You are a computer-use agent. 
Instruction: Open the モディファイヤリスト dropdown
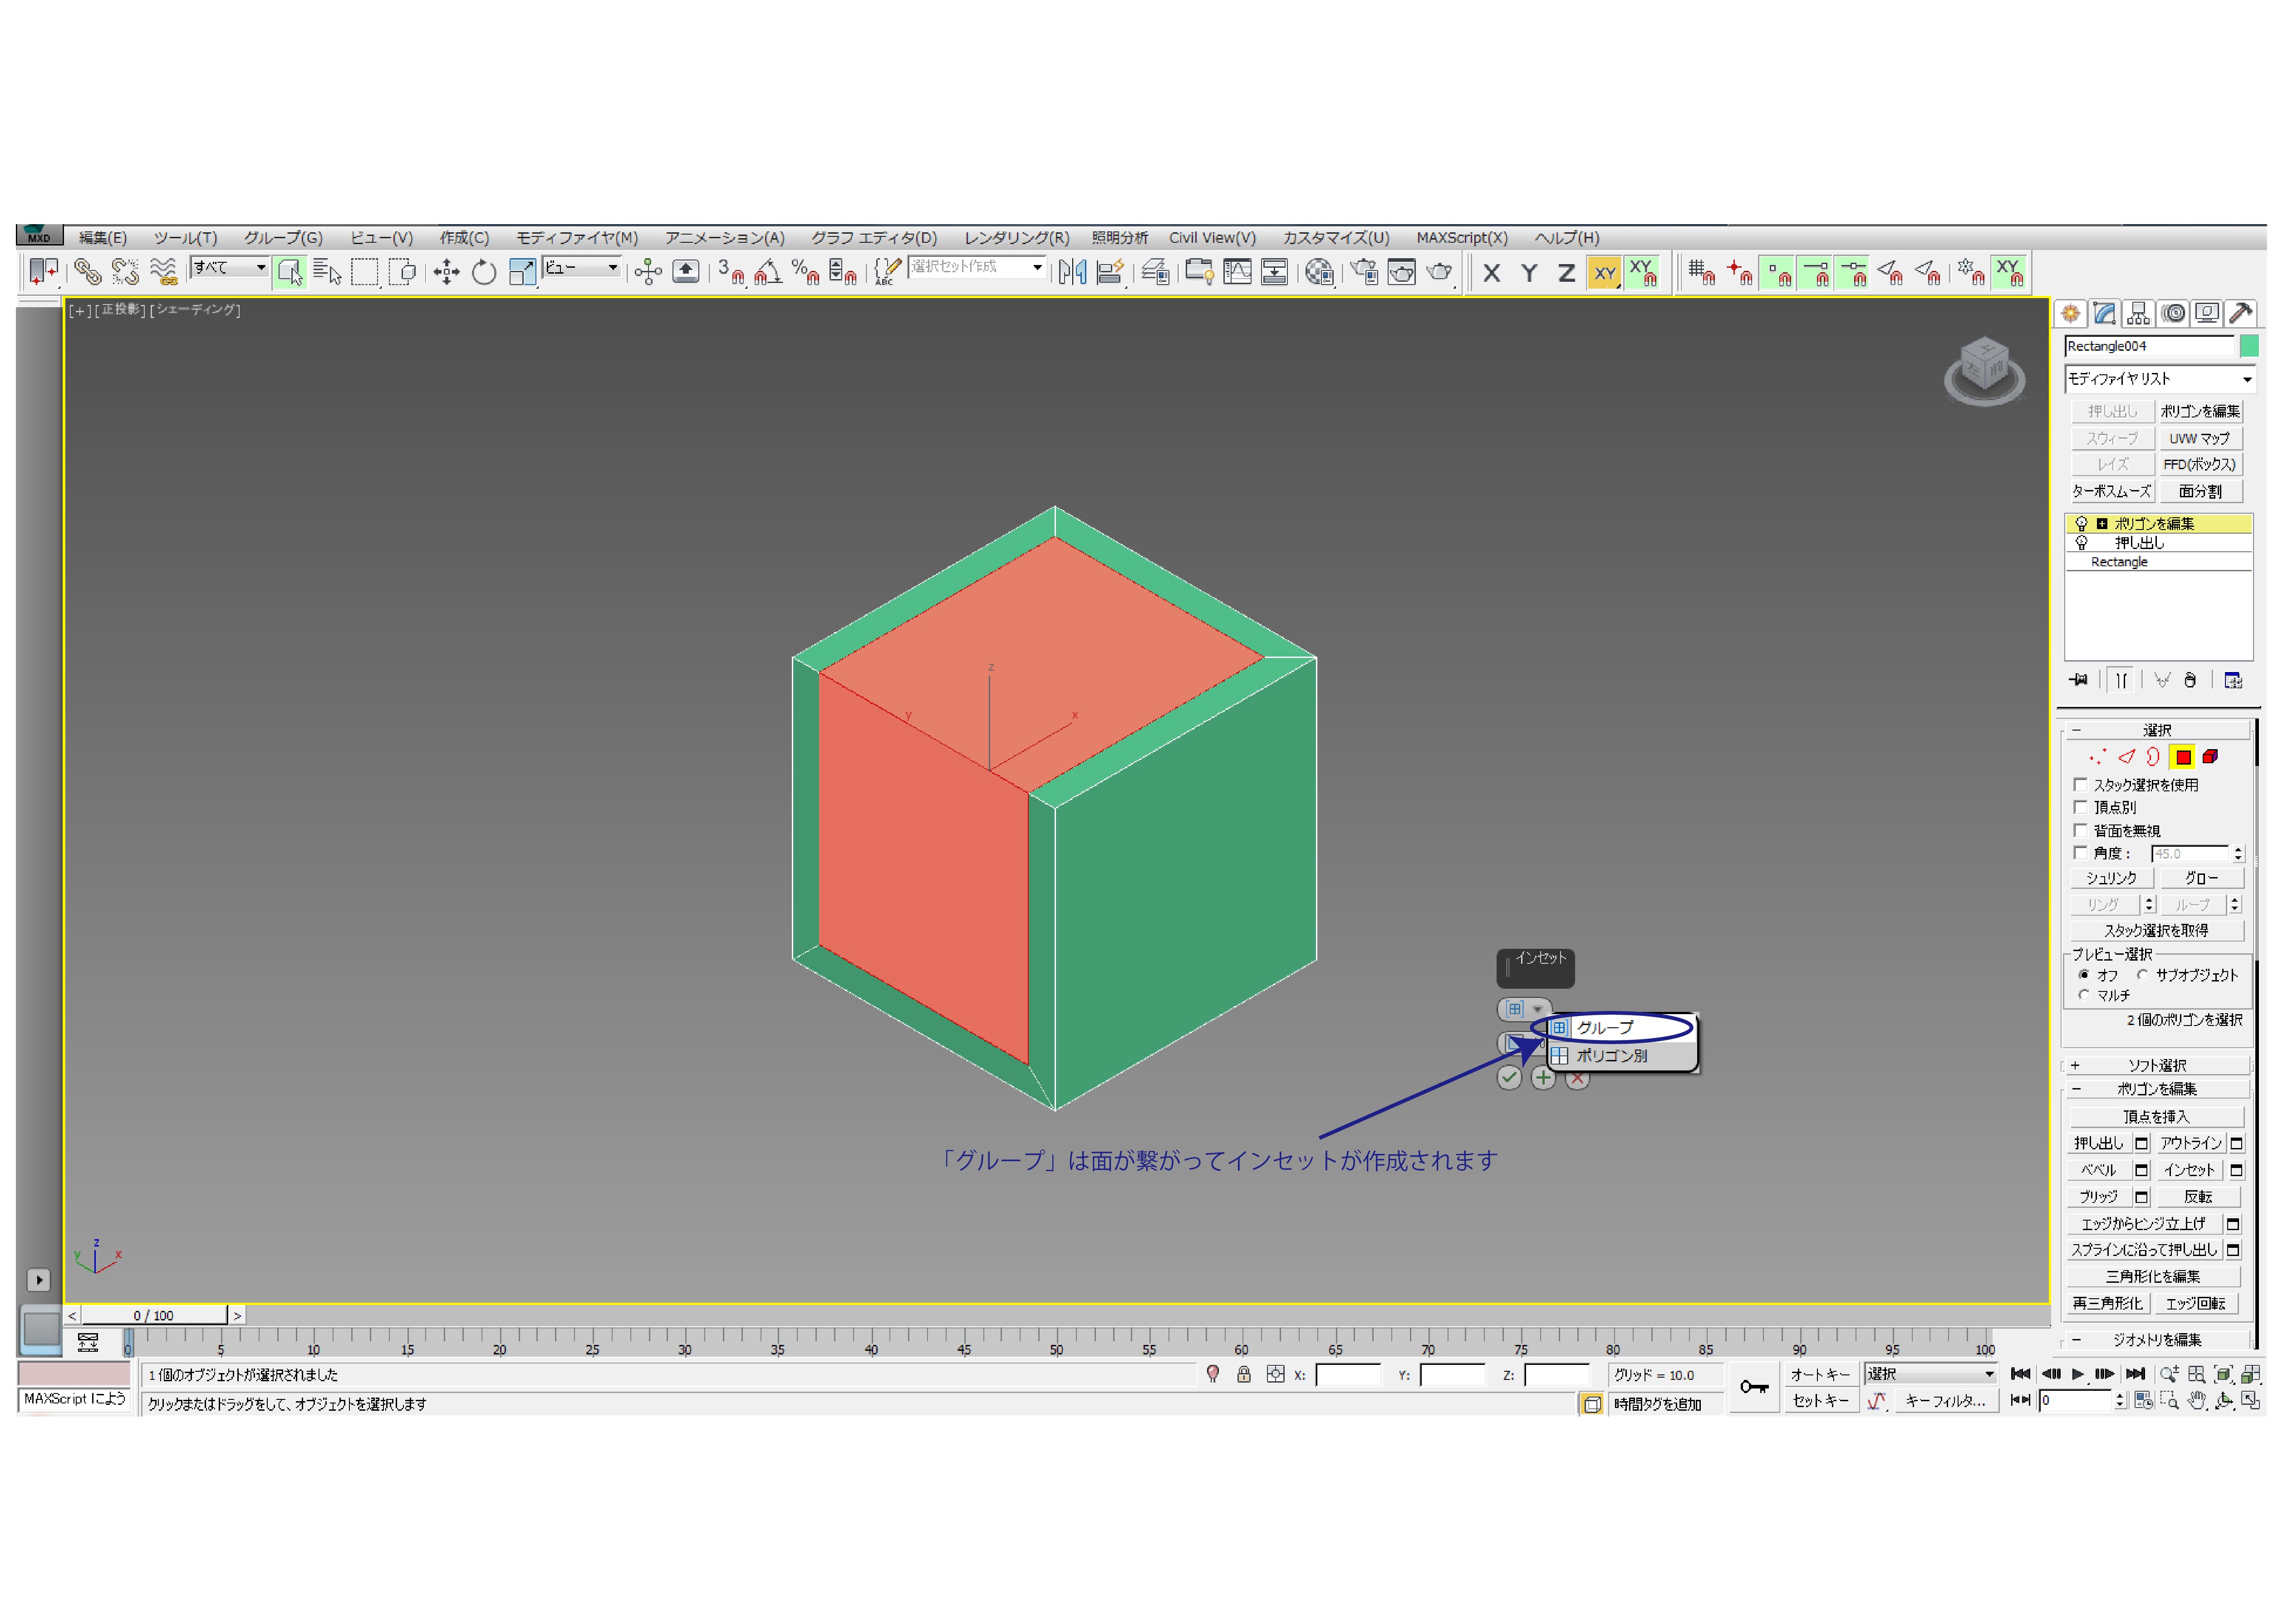pos(2159,379)
